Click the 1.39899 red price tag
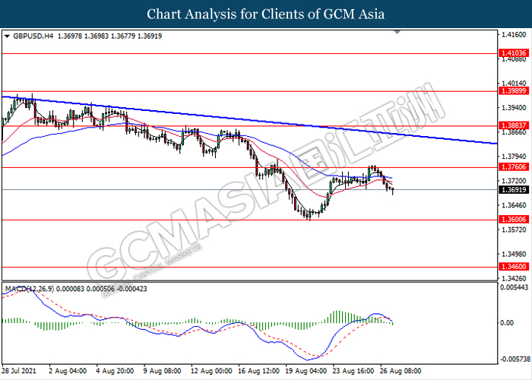The width and height of the screenshot is (532, 380). [512, 90]
